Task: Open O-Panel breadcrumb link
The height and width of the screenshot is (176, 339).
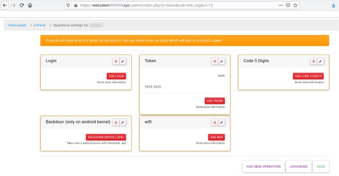Action: pos(39,25)
